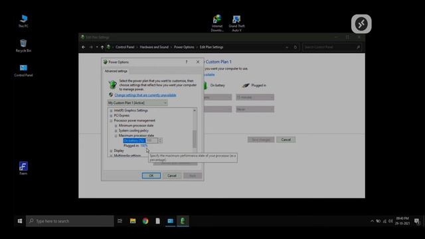This screenshot has height=239, width=425.
Task: Open Task View on the taskbar
Action: pos(120,221)
